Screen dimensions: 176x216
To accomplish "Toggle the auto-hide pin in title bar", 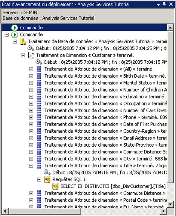I will (164, 4).
